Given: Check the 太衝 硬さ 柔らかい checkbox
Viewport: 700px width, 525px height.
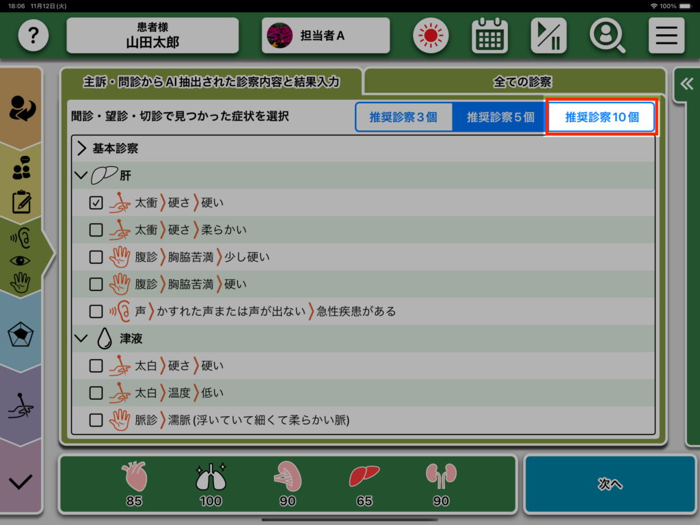Looking at the screenshot, I should pos(96,230).
